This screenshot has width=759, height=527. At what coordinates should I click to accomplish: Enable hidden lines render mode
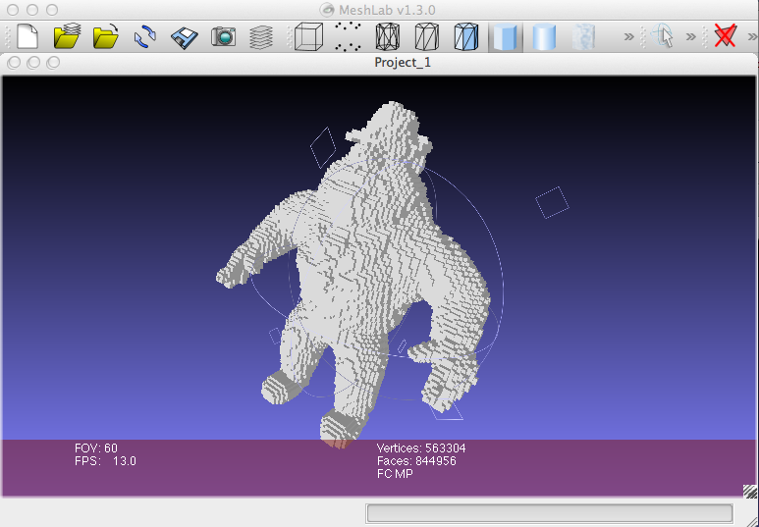tap(426, 37)
